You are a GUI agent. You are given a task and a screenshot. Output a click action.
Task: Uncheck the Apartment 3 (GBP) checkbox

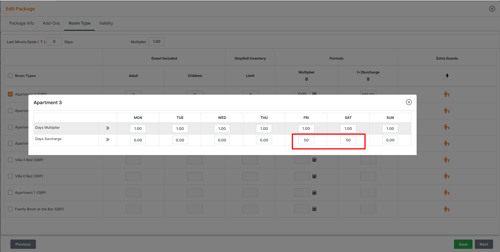point(10,94)
